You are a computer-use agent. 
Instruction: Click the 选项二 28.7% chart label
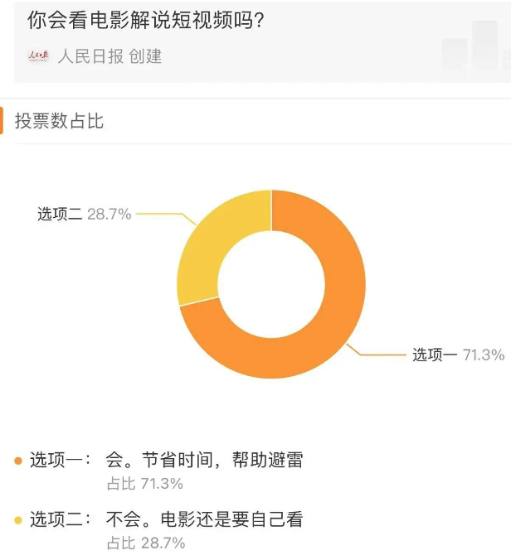85,215
